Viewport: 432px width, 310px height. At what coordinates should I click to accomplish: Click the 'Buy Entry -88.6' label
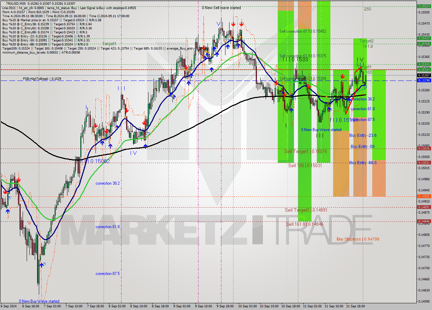(x=363, y=163)
